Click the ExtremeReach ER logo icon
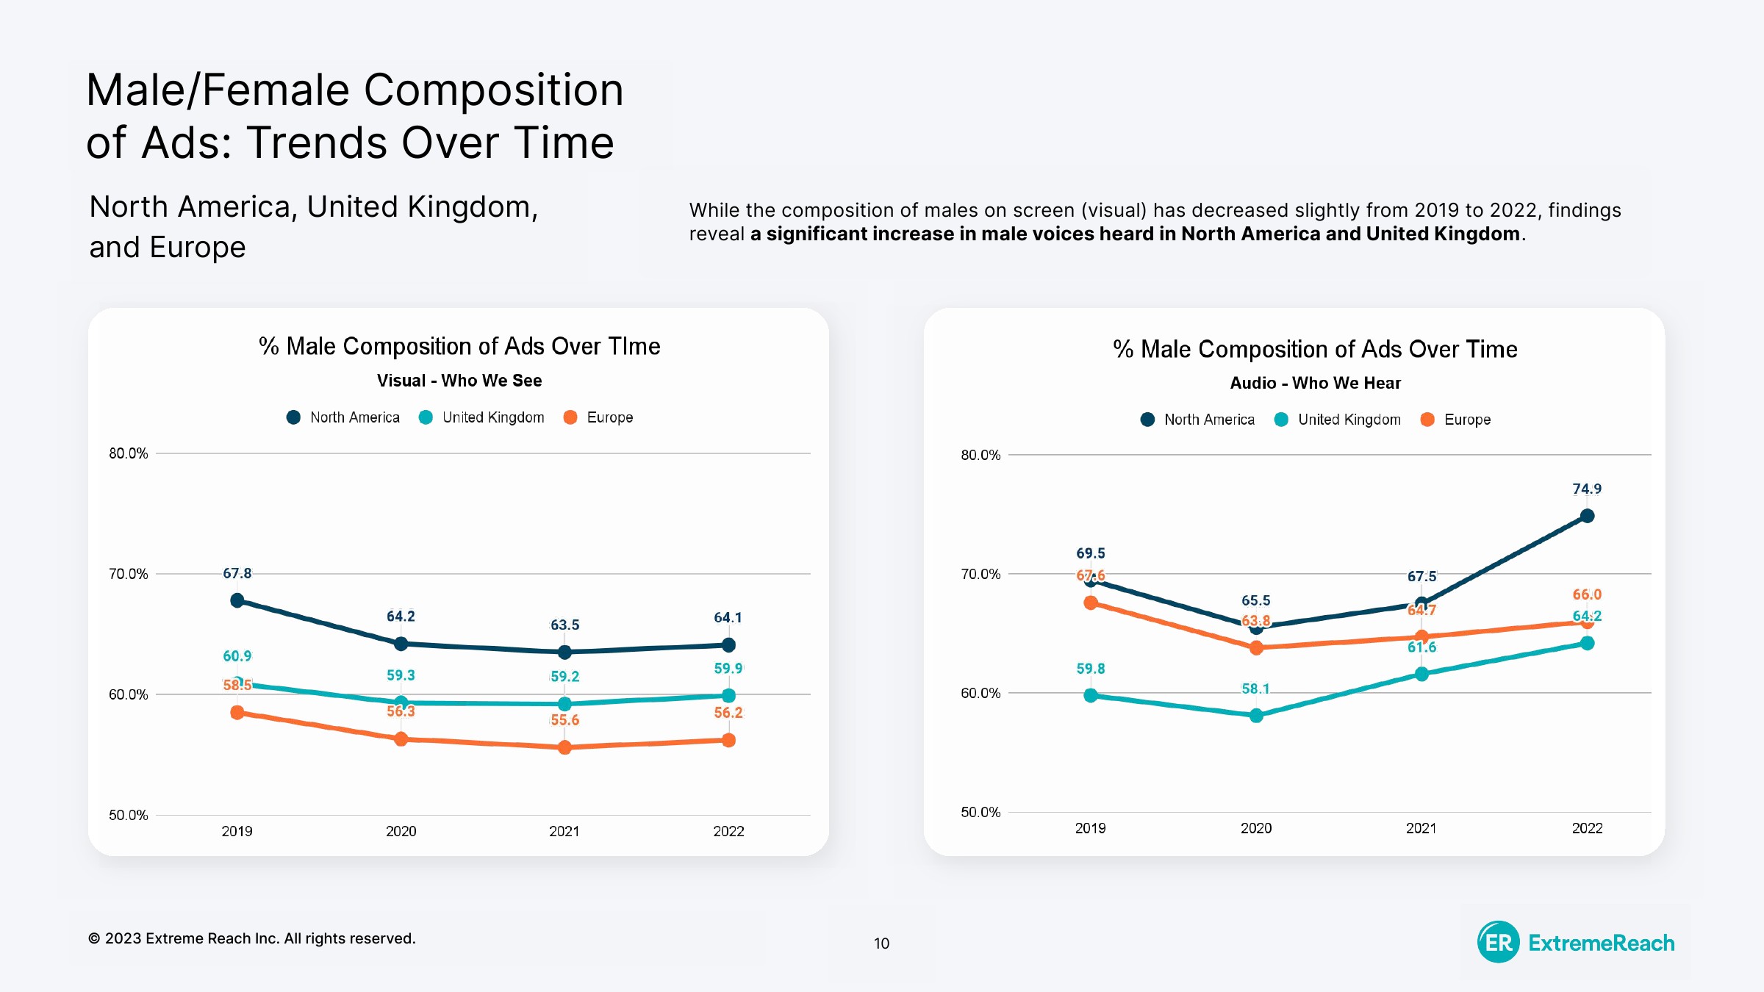The height and width of the screenshot is (992, 1764). click(x=1499, y=942)
